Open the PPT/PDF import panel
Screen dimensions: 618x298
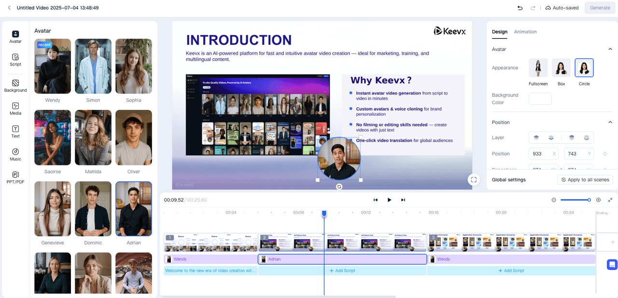coord(15,177)
